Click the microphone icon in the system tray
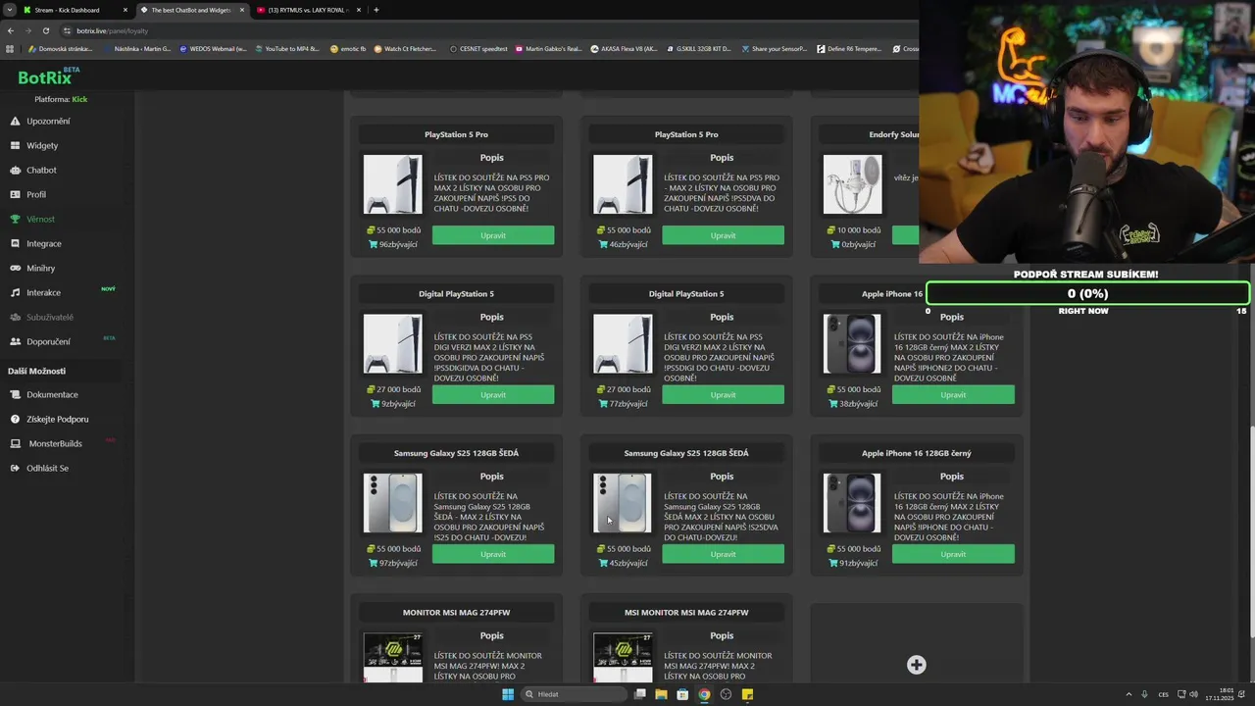Screen dimensions: 1255x706 point(1144,694)
